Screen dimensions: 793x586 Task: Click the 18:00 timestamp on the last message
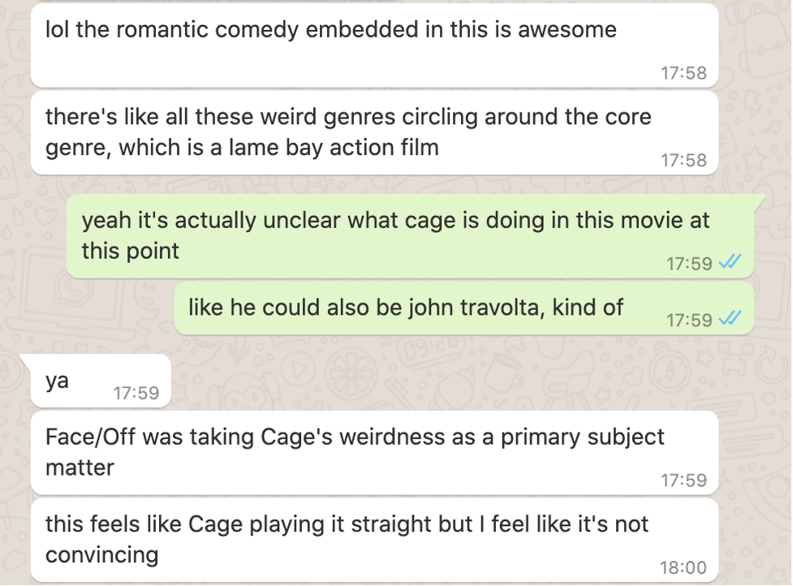point(683,567)
